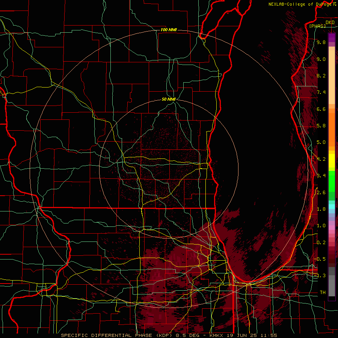Screen dimensions: 338x338
Task: Click the 5.0 value on the color scale
Action: click(321, 142)
